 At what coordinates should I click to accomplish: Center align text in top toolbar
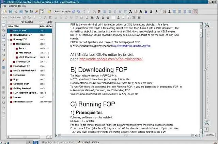pyautogui.click(x=180, y=12)
